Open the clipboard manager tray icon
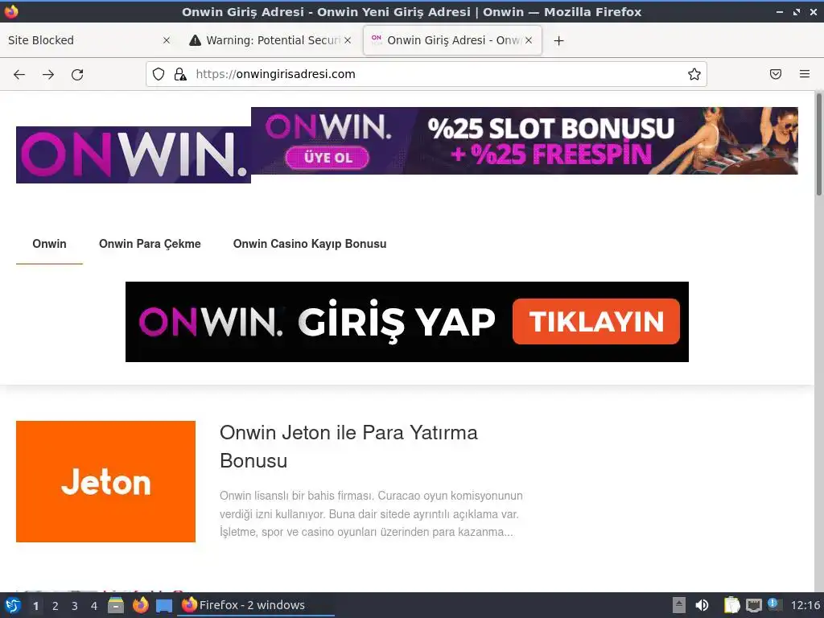Screen dimensions: 824x618 (x=731, y=605)
